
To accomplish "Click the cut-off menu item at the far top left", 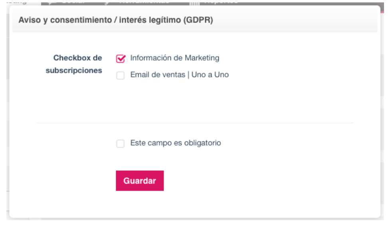I will pyautogui.click(x=16, y=2).
